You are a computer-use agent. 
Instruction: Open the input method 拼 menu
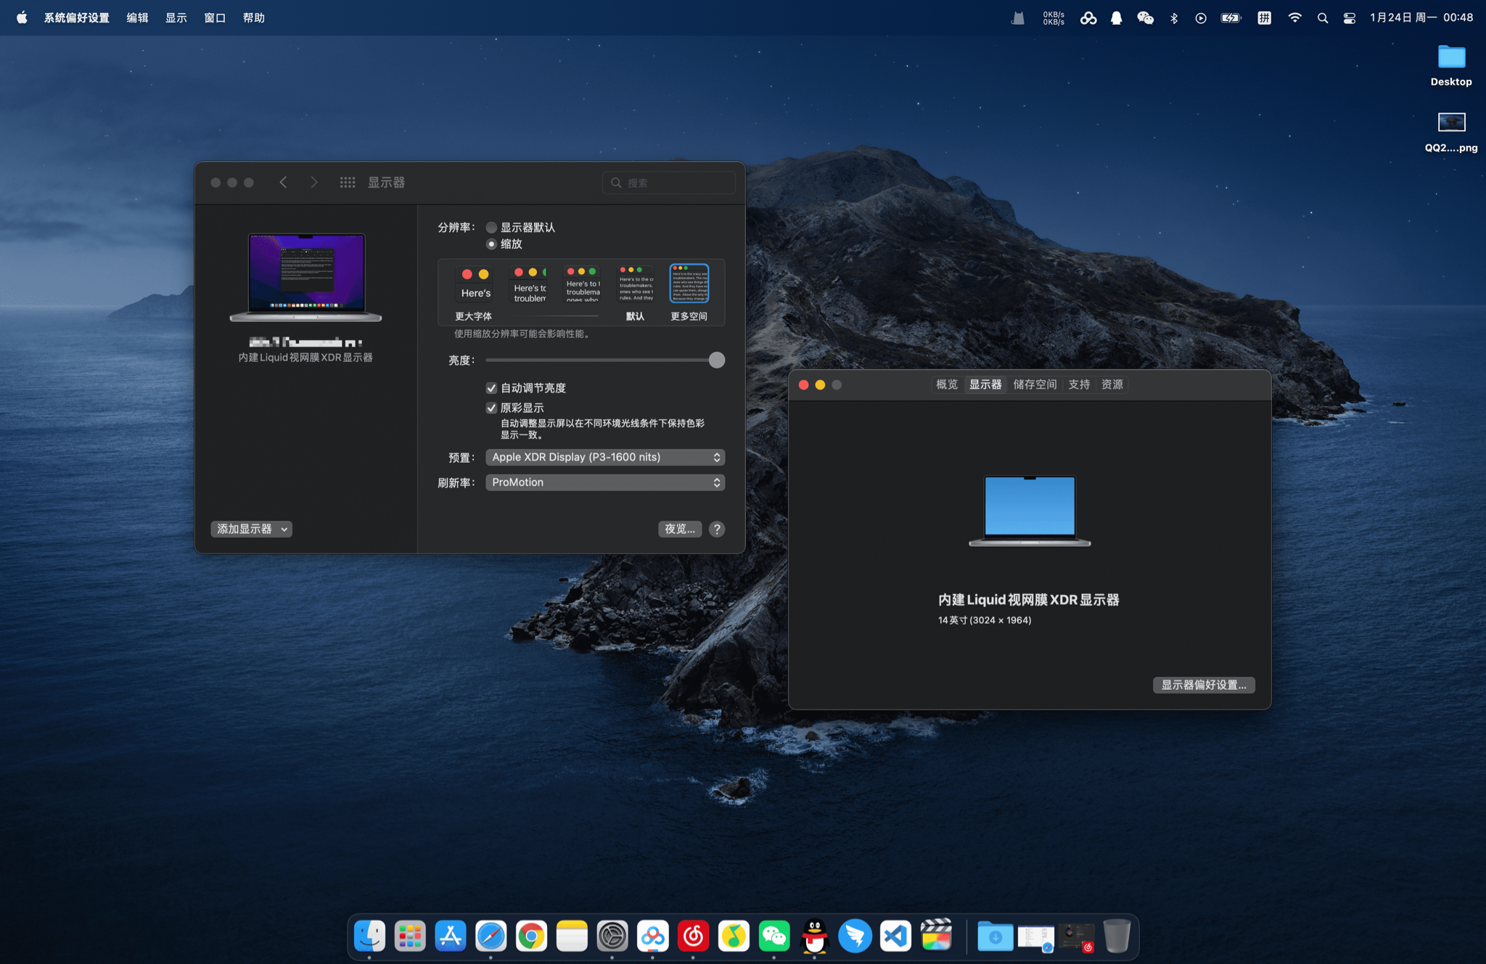(1264, 18)
